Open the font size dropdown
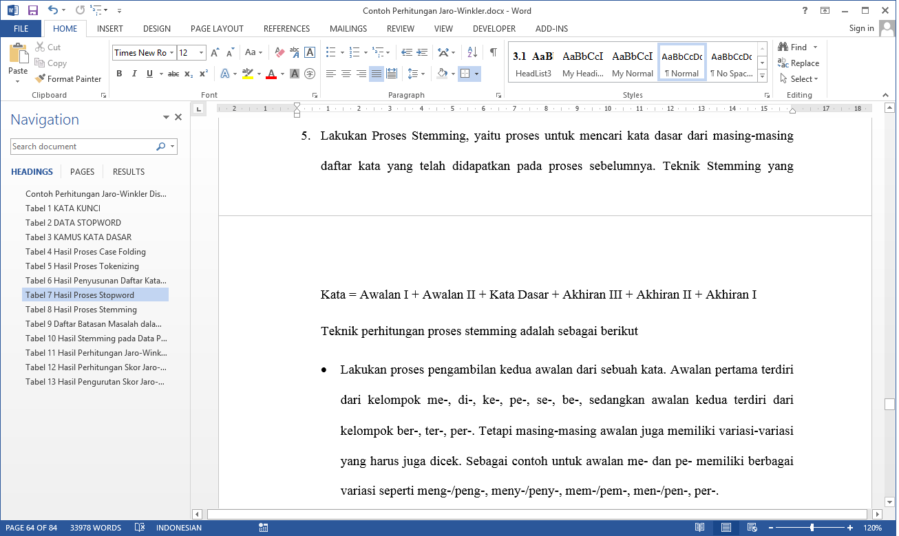 tap(201, 53)
